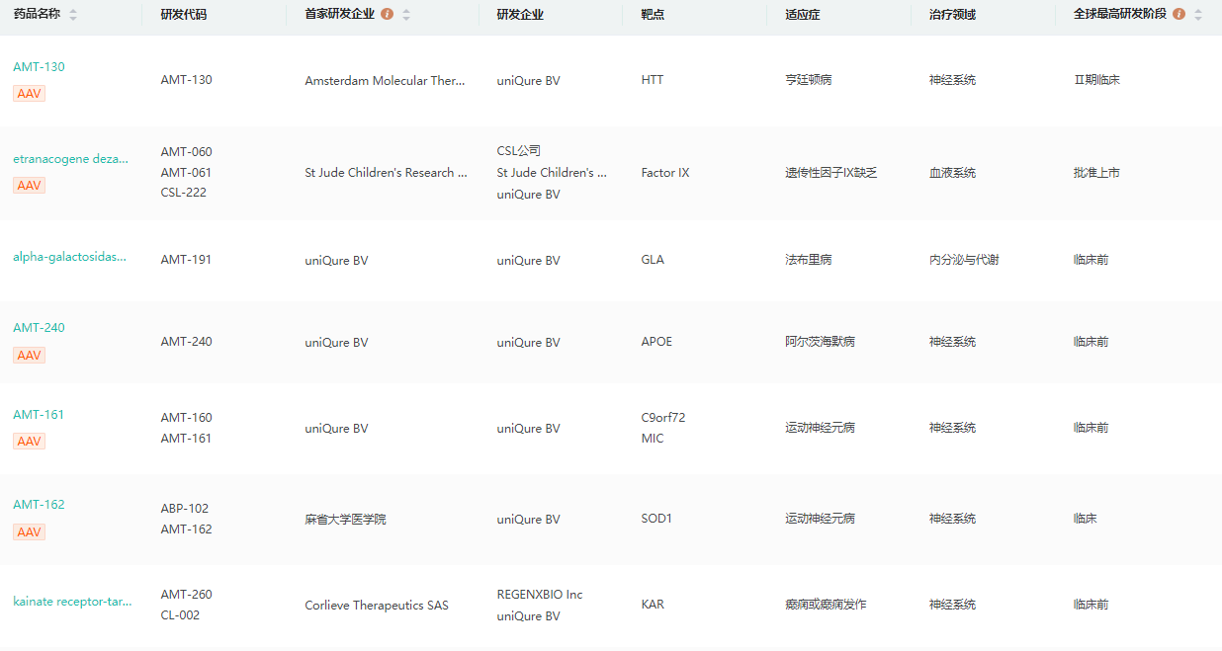Select Factor IX target cell
The width and height of the screenshot is (1222, 651).
(x=665, y=173)
